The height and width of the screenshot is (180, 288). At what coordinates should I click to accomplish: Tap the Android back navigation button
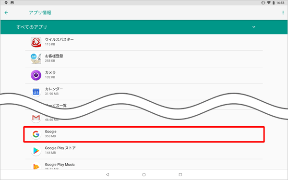point(108,175)
